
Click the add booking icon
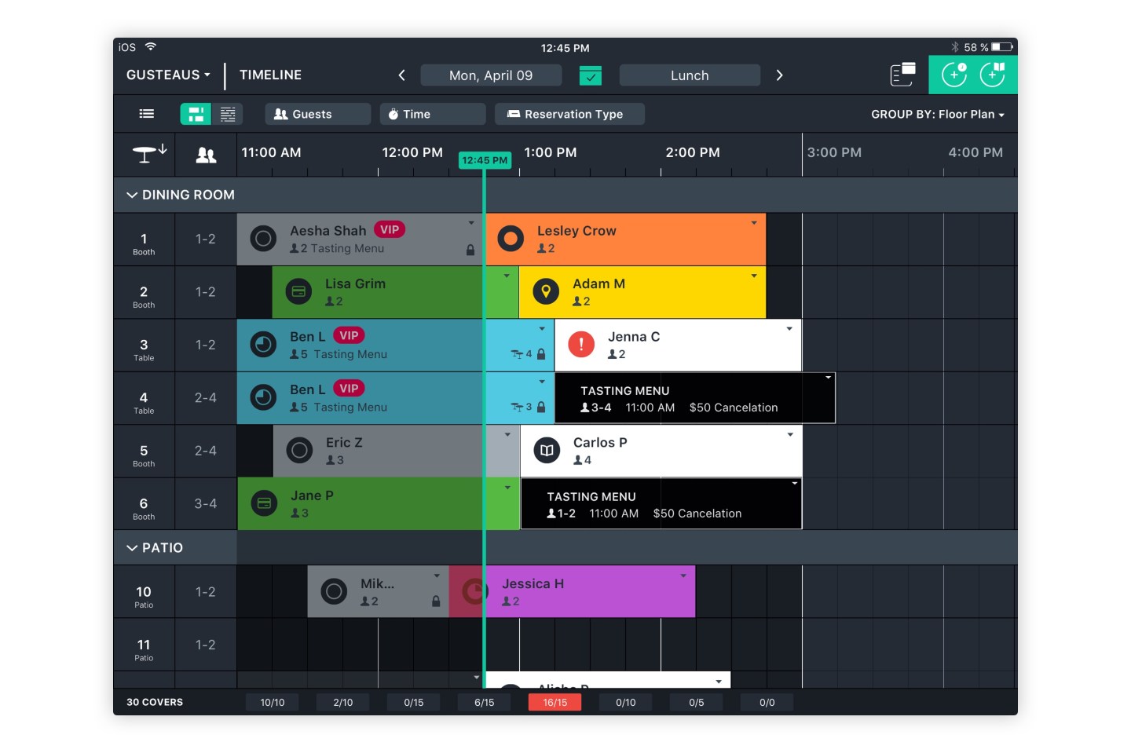click(954, 75)
